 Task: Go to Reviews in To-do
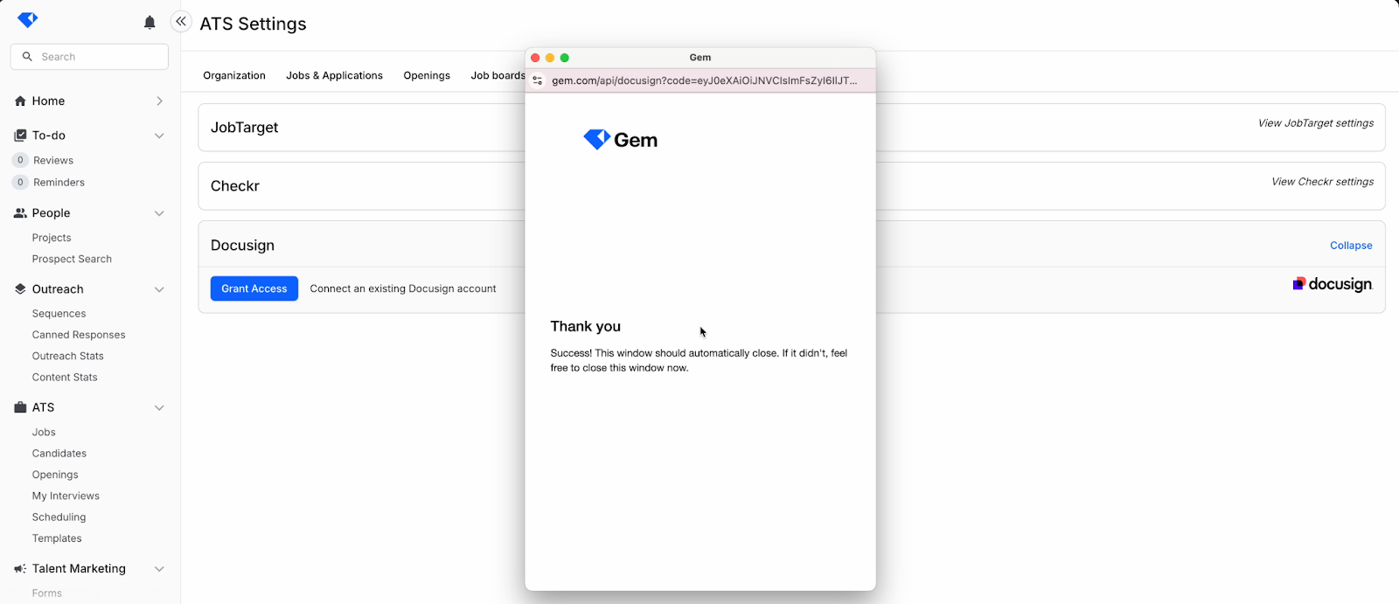[x=53, y=161]
